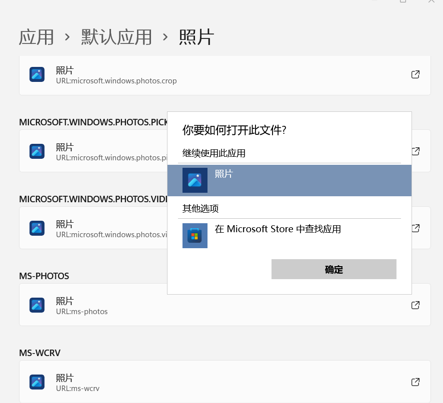Viewport: 443px width, 403px height.
Task: Open the URL:microsoft.windows.photos.crop entry
Action: (x=224, y=75)
